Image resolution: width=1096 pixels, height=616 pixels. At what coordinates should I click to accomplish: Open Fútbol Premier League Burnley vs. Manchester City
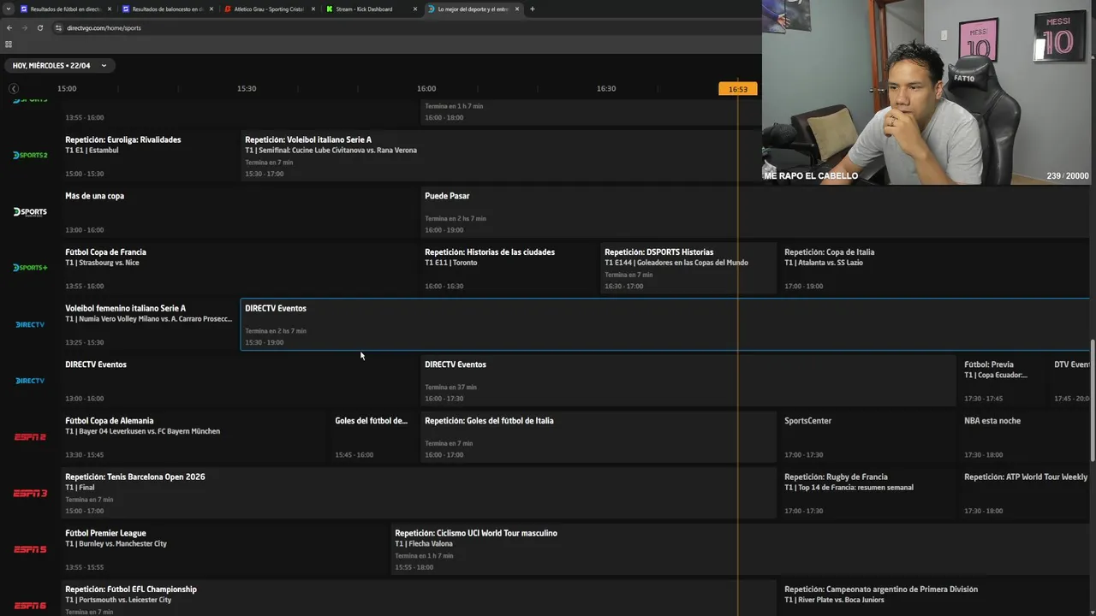coord(225,551)
